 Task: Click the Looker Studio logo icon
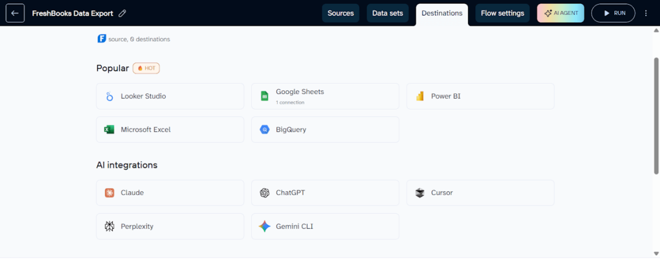[110, 96]
